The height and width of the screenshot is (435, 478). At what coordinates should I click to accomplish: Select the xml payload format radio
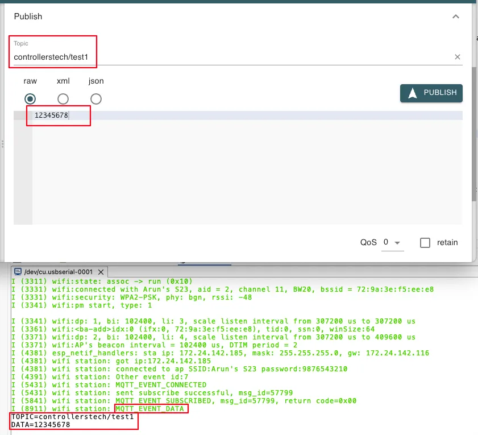(63, 99)
